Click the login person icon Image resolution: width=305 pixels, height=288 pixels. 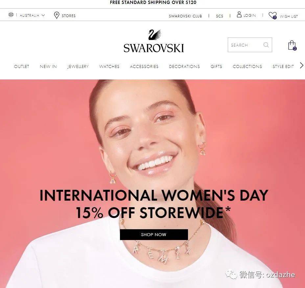coord(239,14)
